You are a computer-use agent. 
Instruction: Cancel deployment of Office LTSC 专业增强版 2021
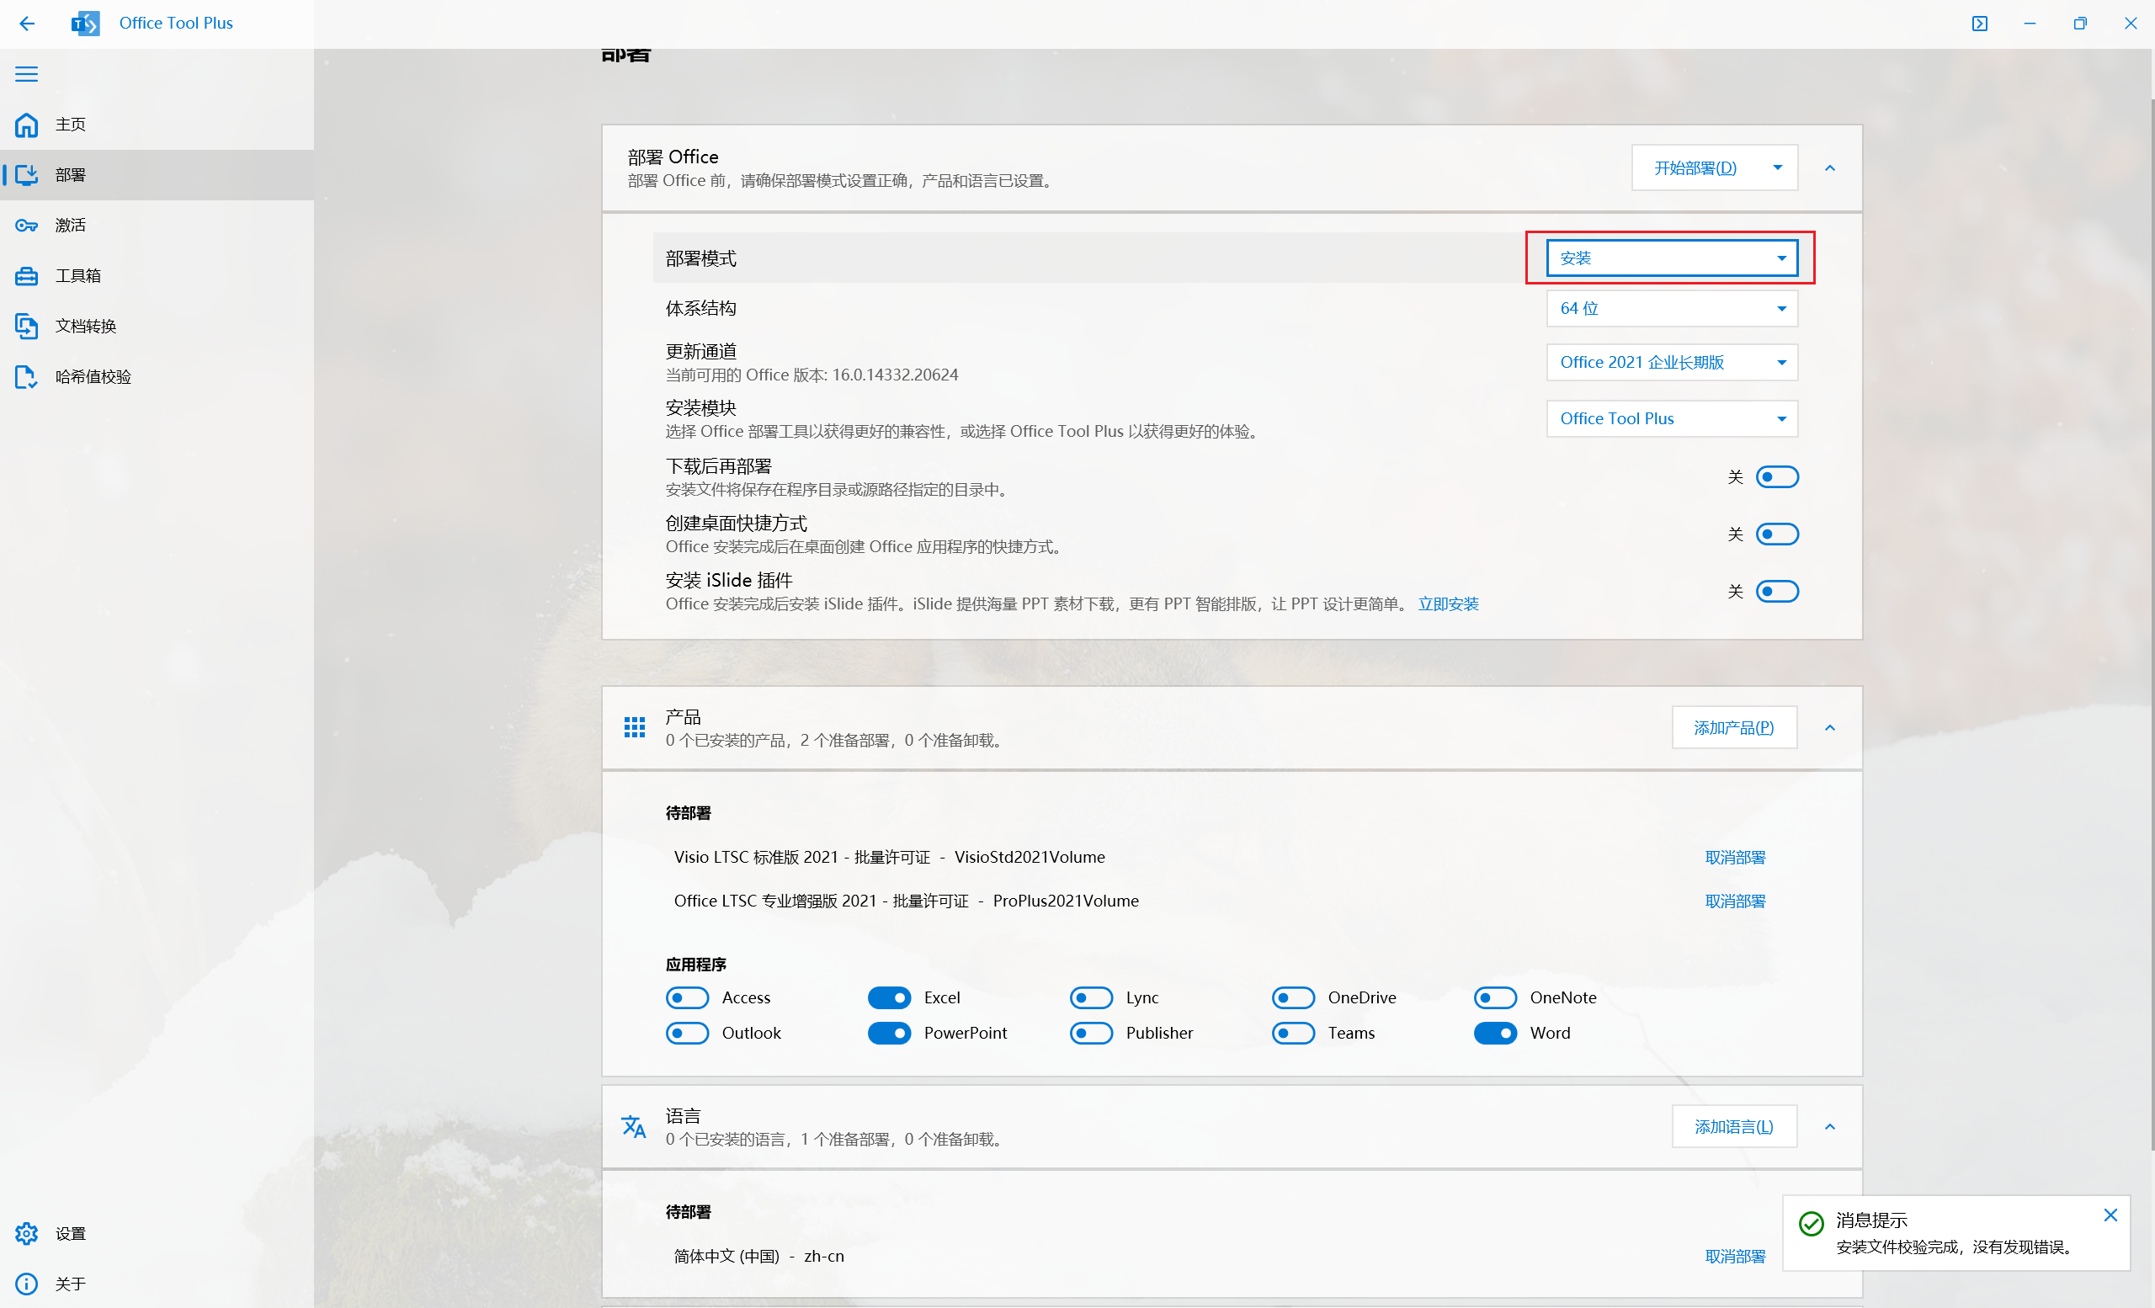(x=1735, y=901)
